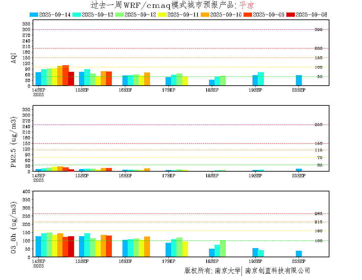Image resolution: width=362 pixels, height=280 pixels.
Task: Click the '14SEP' date label under the AQI chart
Action: (39, 90)
